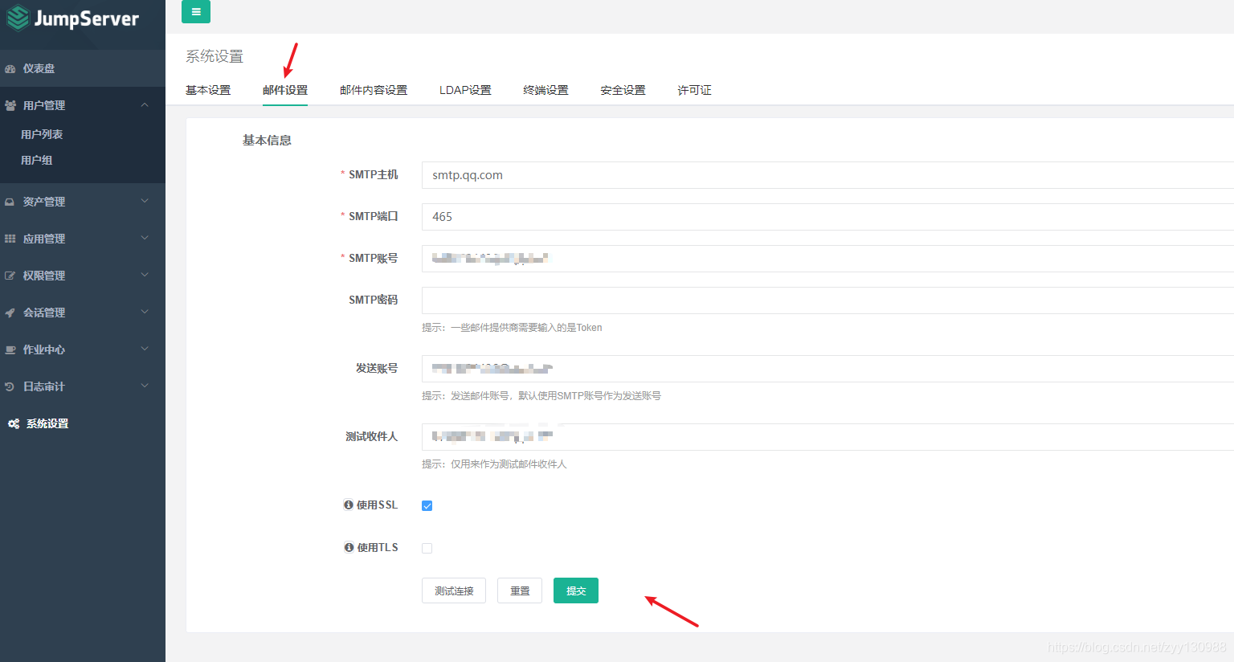The height and width of the screenshot is (662, 1234).
Task: Click the SMTP主机 input field
Action: point(827,175)
